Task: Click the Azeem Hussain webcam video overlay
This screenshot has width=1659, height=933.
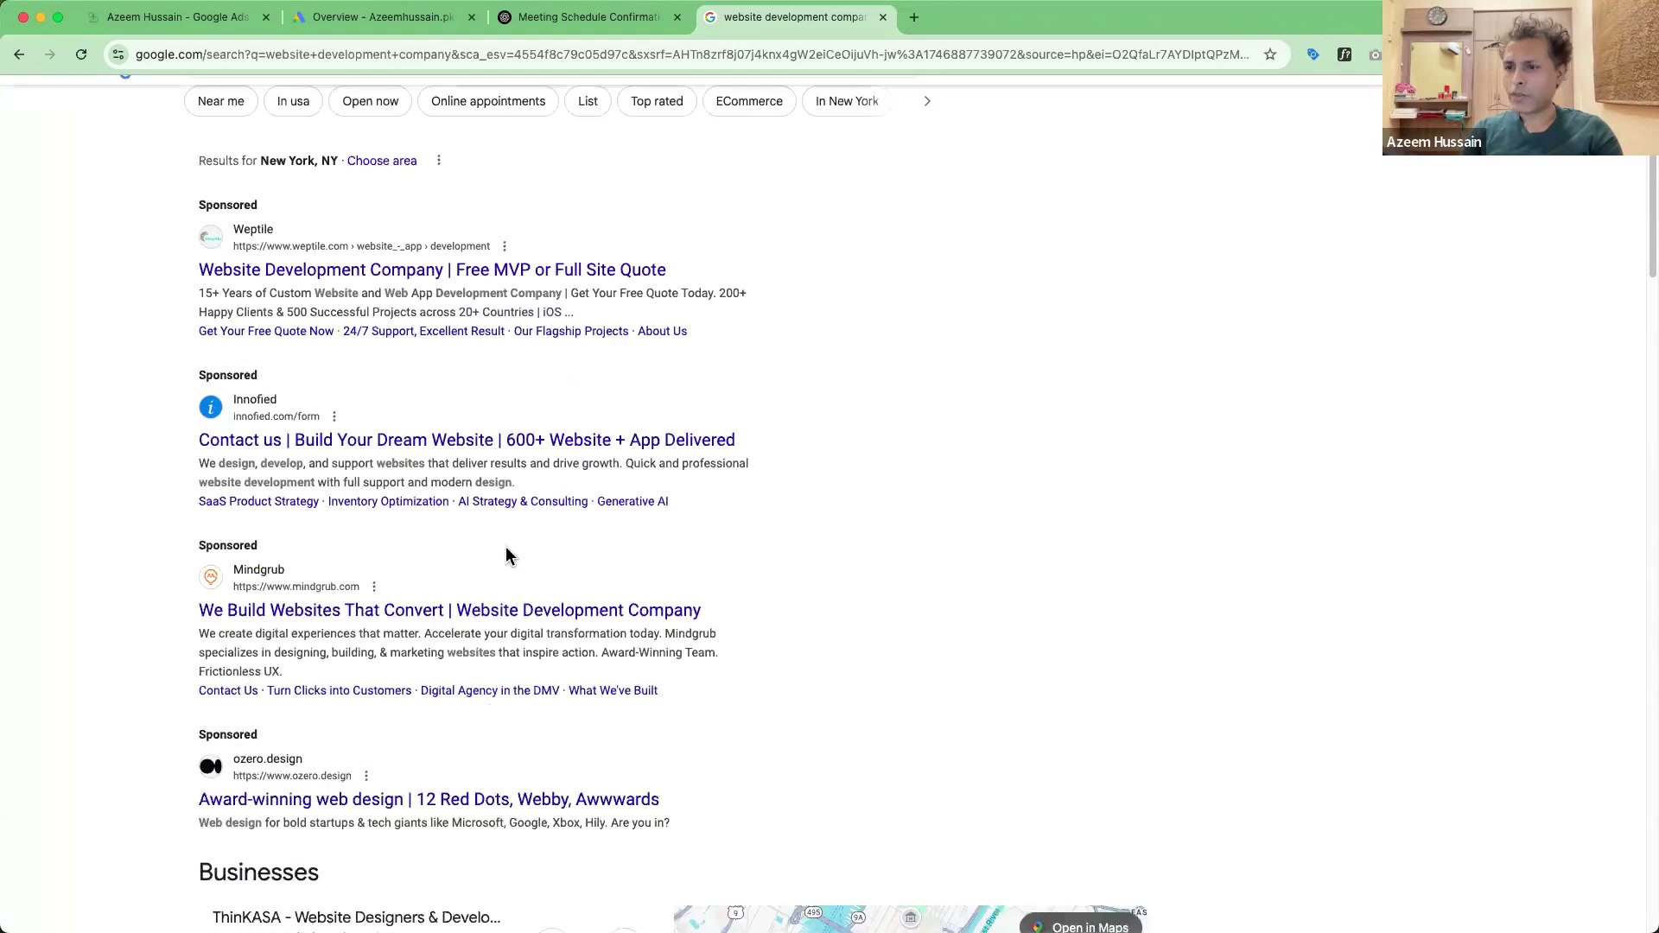Action: 1521,78
